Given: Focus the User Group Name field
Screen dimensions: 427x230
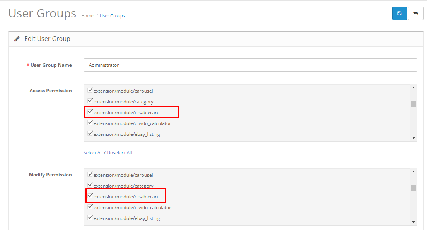Looking at the screenshot, I should pos(250,65).
